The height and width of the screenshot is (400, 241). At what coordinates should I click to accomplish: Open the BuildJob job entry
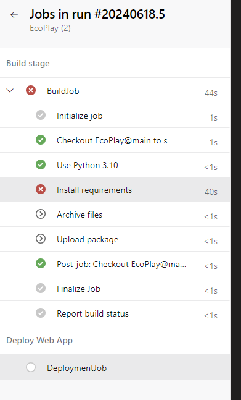[115, 90]
